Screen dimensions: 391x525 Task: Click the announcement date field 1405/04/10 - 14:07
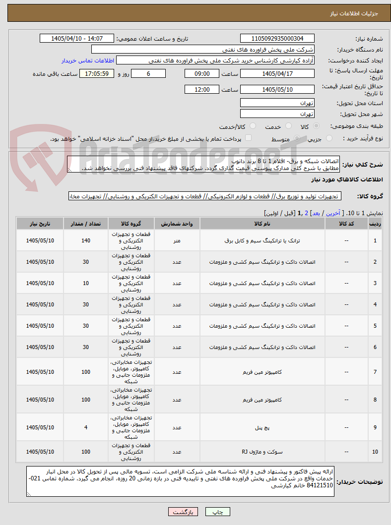point(77,39)
